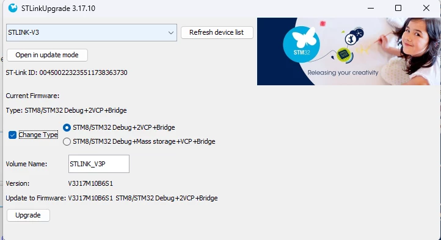Click the Update to Firmware line
Screen dimensions: 441x240
click(112, 198)
